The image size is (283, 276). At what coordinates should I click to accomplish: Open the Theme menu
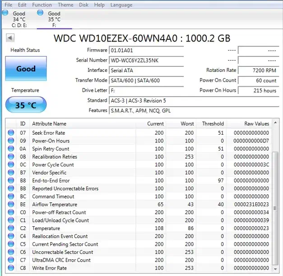coord(65,5)
